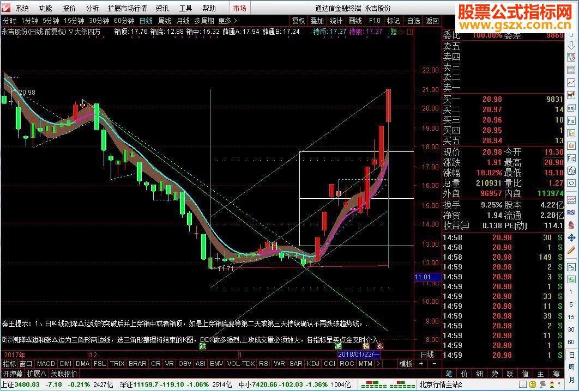Image resolution: width=579 pixels, height=391 pixels.
Task: Select the line chart icon in sidebar
Action: coord(571,83)
